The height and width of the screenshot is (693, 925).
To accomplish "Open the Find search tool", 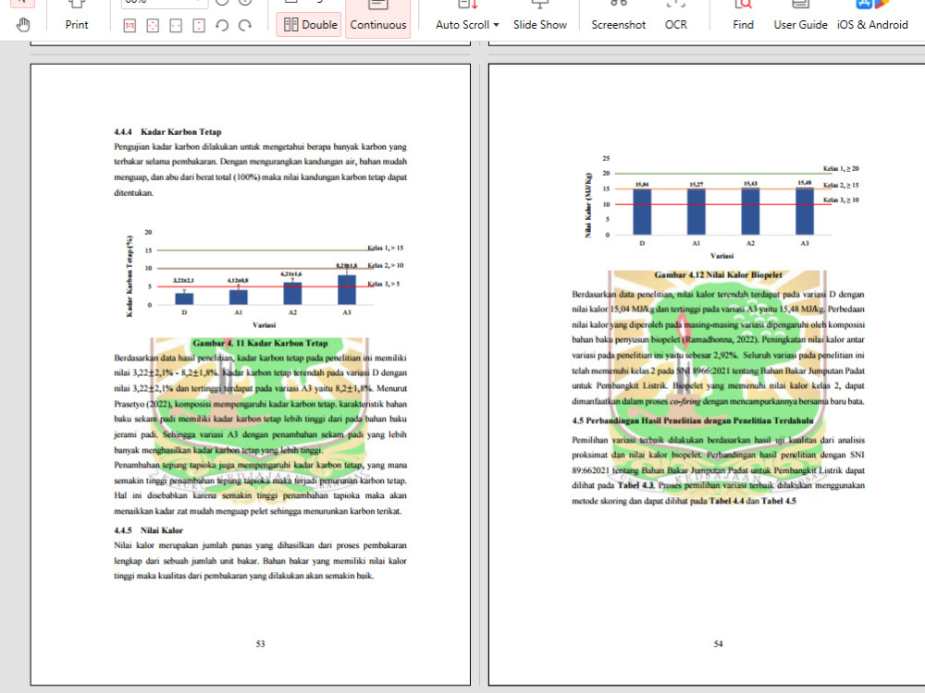I will pyautogui.click(x=743, y=18).
